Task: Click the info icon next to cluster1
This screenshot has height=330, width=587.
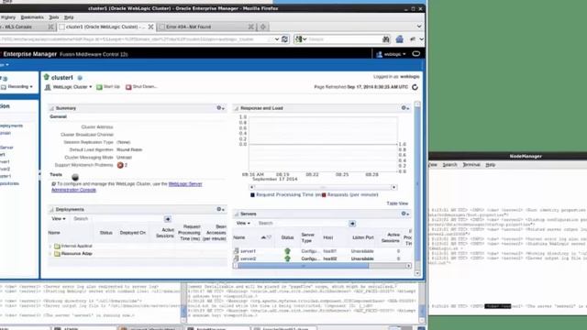Action: [80, 78]
